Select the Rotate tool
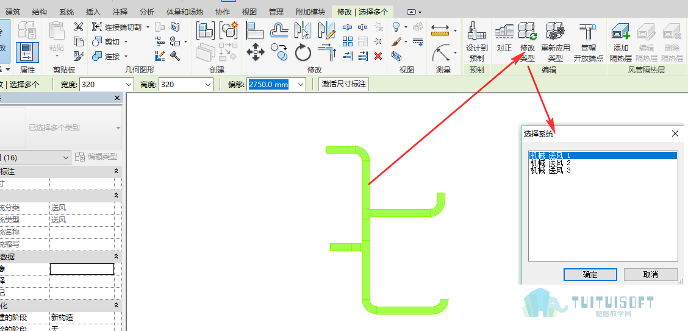 pyautogui.click(x=303, y=52)
